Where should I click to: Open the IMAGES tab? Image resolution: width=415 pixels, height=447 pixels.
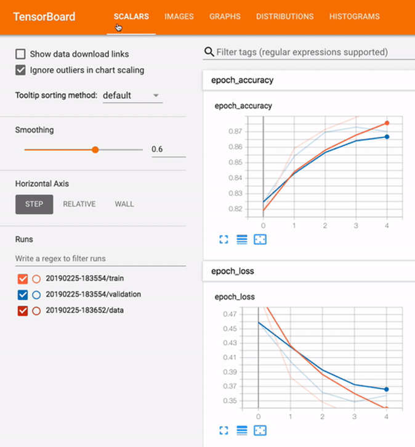pos(179,17)
